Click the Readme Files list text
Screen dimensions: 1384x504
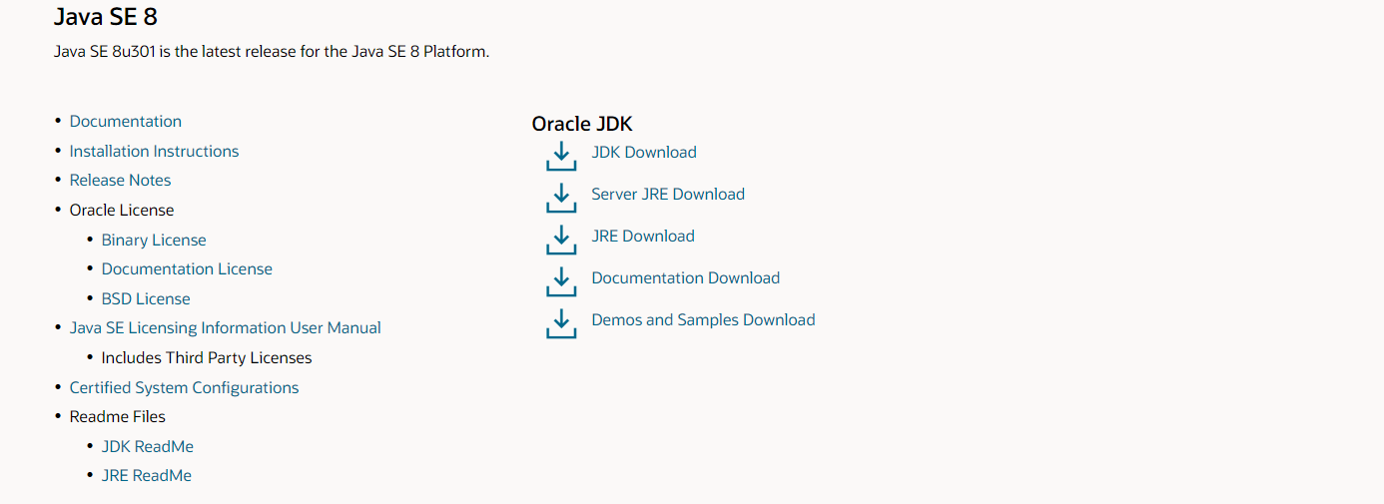pos(118,416)
